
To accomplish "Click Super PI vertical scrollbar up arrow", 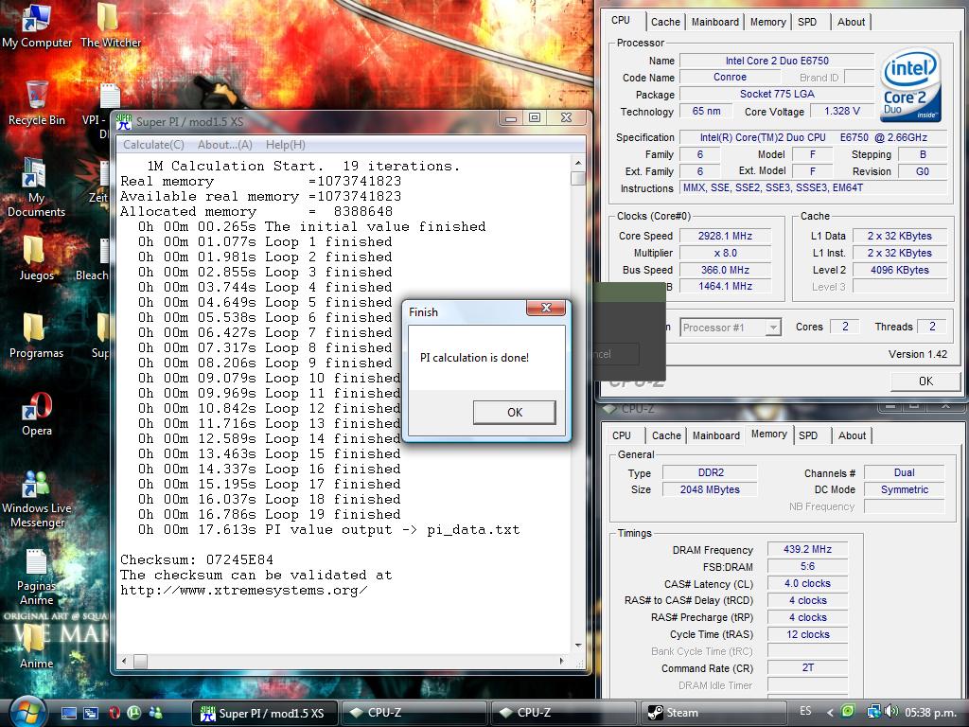I will tap(578, 163).
